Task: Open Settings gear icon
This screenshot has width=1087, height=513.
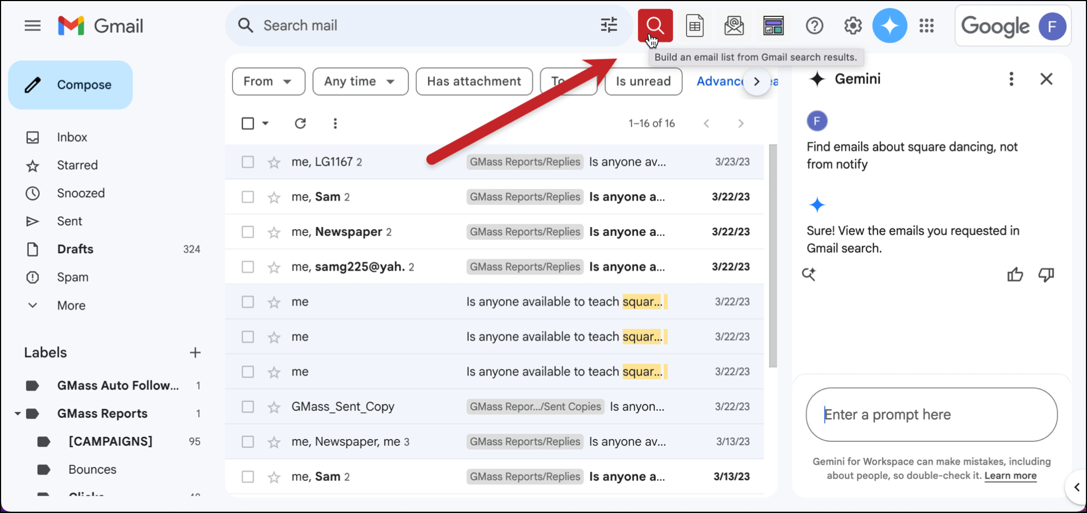Action: [853, 26]
